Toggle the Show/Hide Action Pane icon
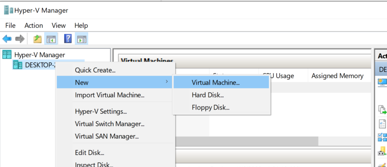The width and height of the screenshot is (387, 167). [x=82, y=39]
